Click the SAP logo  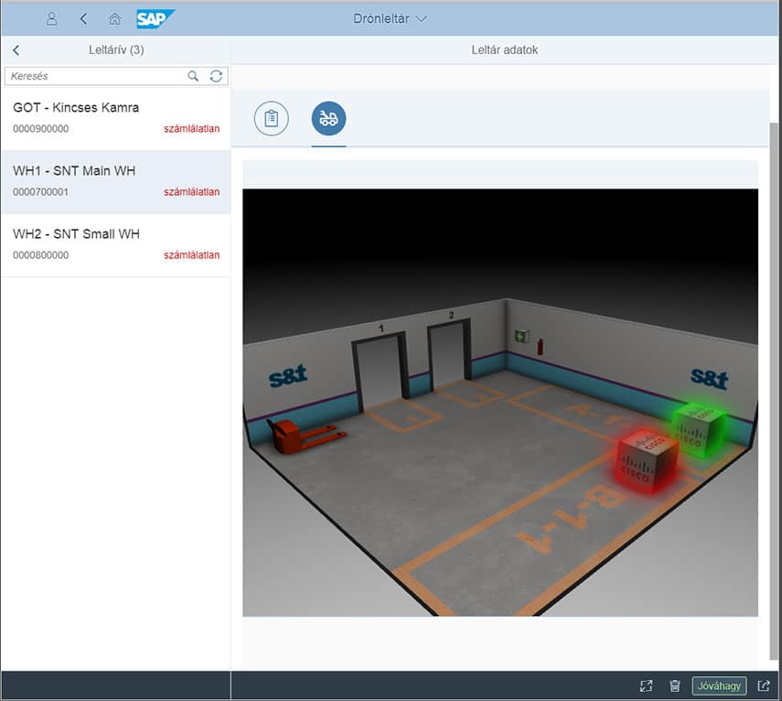tap(155, 18)
